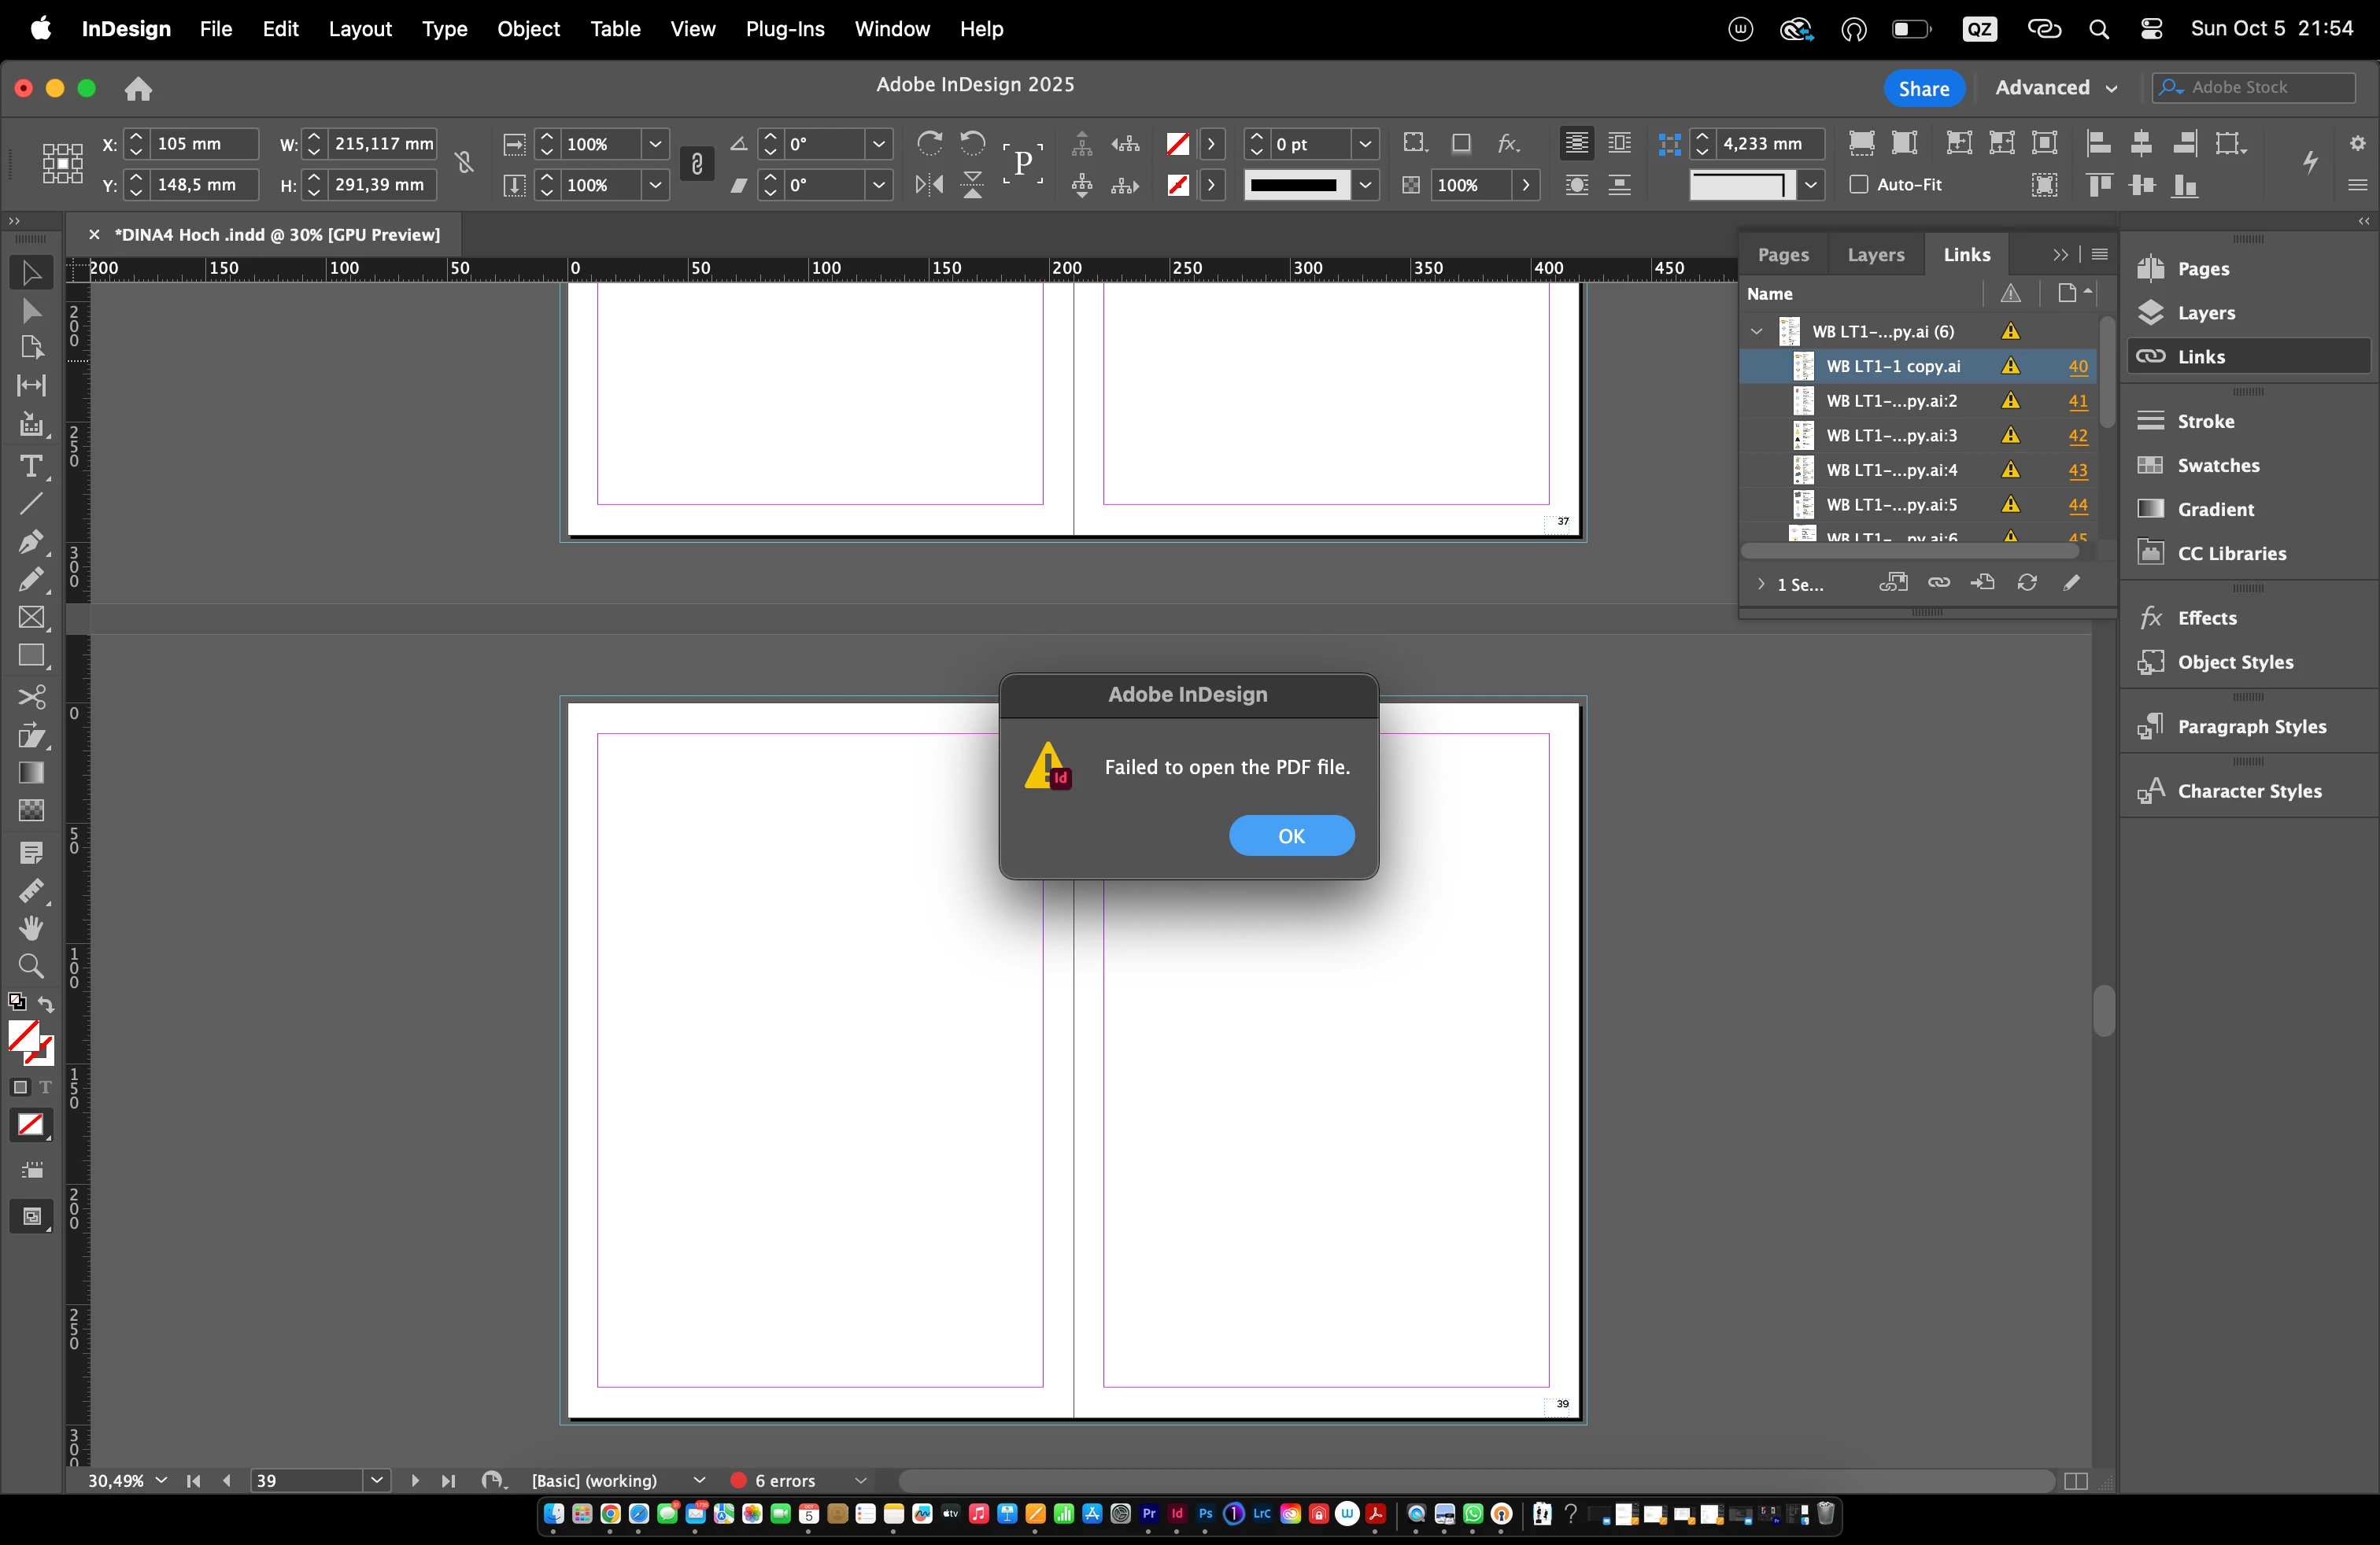The image size is (2380, 1545).
Task: Click the Update Link refresh icon
Action: (x=2027, y=584)
